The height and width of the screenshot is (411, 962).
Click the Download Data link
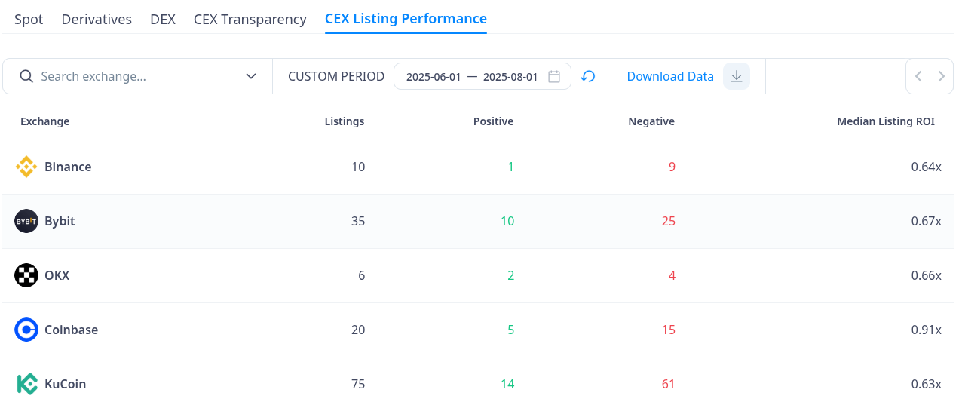(x=670, y=76)
